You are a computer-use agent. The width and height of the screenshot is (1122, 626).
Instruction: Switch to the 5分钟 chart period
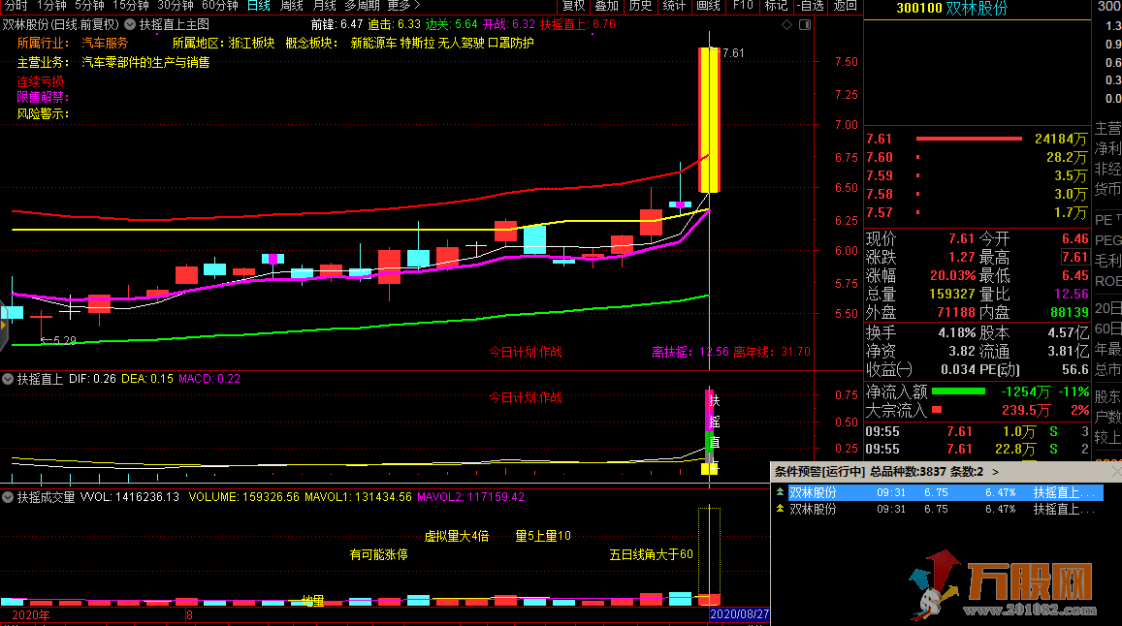(x=89, y=6)
